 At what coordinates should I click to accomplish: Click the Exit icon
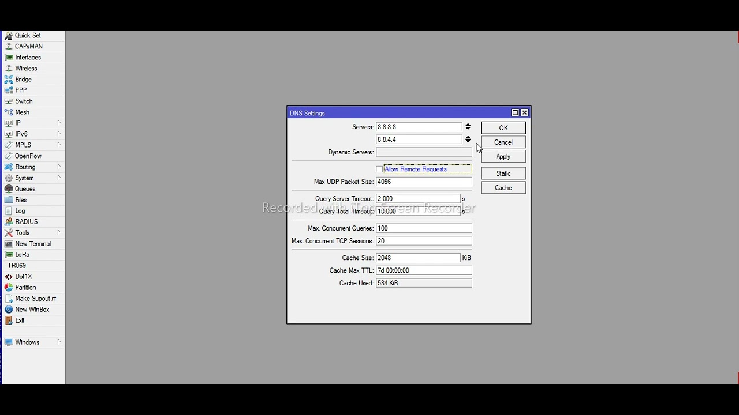coord(9,320)
